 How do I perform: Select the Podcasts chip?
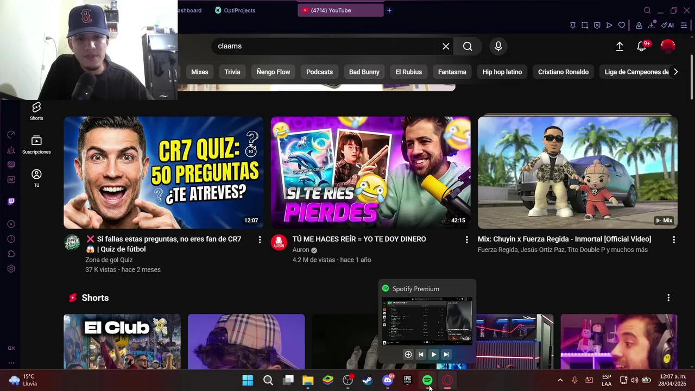click(x=319, y=72)
